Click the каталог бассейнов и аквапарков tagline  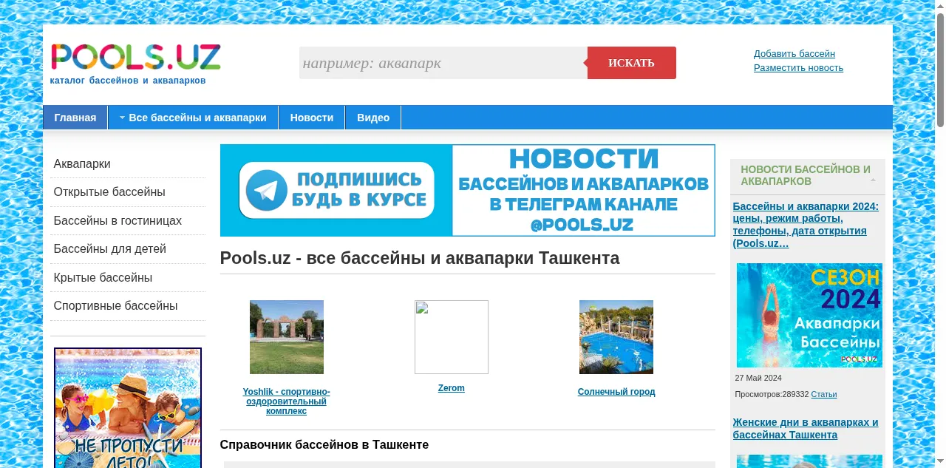click(128, 81)
